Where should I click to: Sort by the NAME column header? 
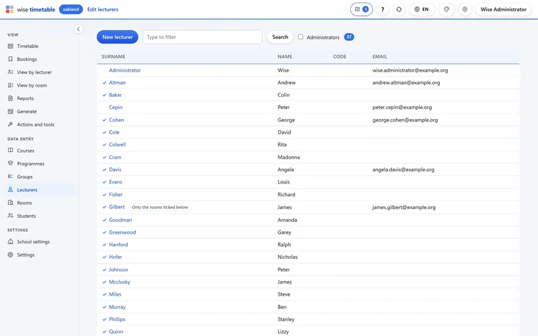tap(284, 56)
